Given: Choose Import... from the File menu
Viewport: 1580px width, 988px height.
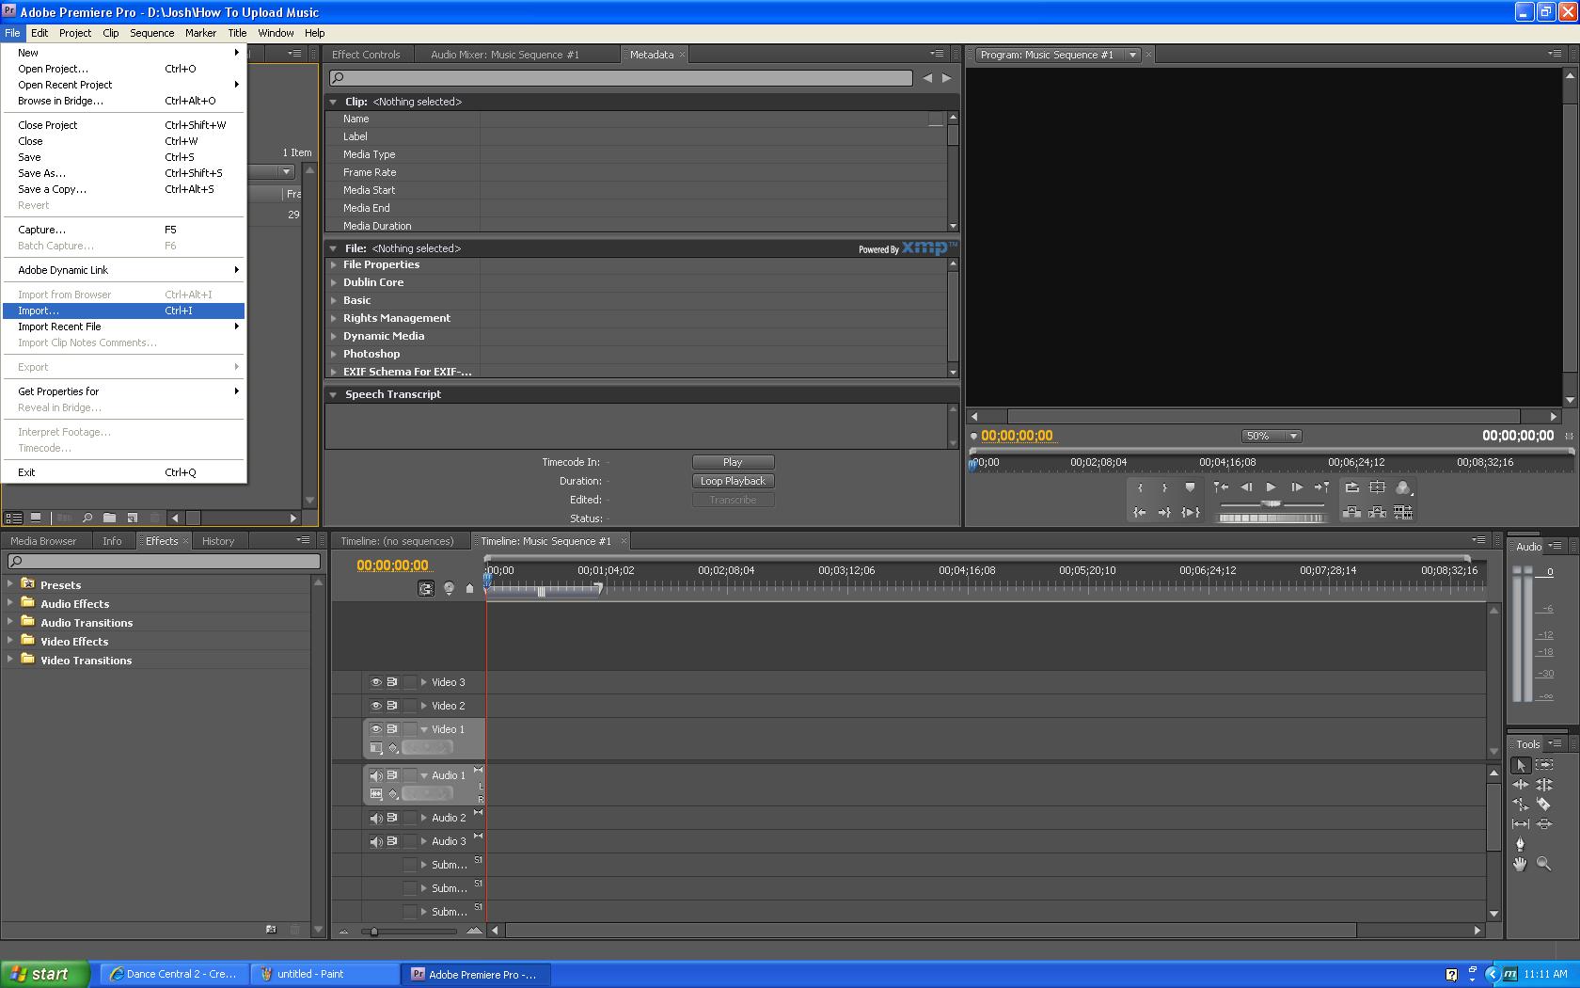Looking at the screenshot, I should click(123, 311).
